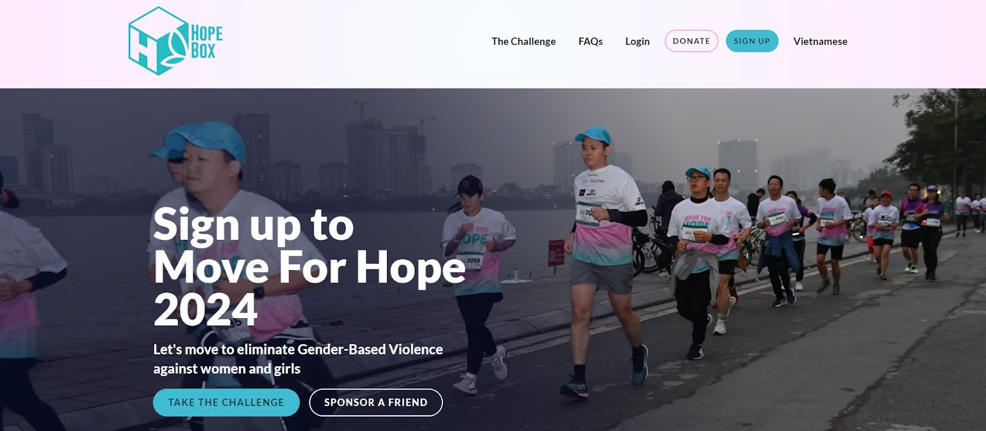Click the pink-outlined DONATE button

tap(691, 41)
